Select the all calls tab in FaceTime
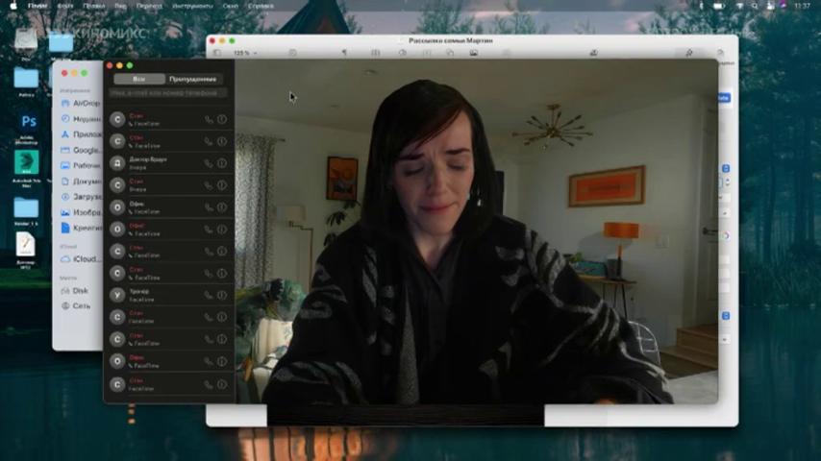The width and height of the screenshot is (821, 461). (x=139, y=79)
